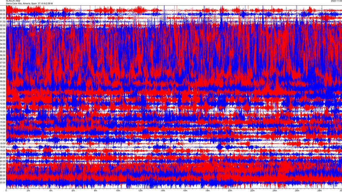The image size is (342, 192).
Task: Select the 8m minute-axis label
Action: [95, 191]
